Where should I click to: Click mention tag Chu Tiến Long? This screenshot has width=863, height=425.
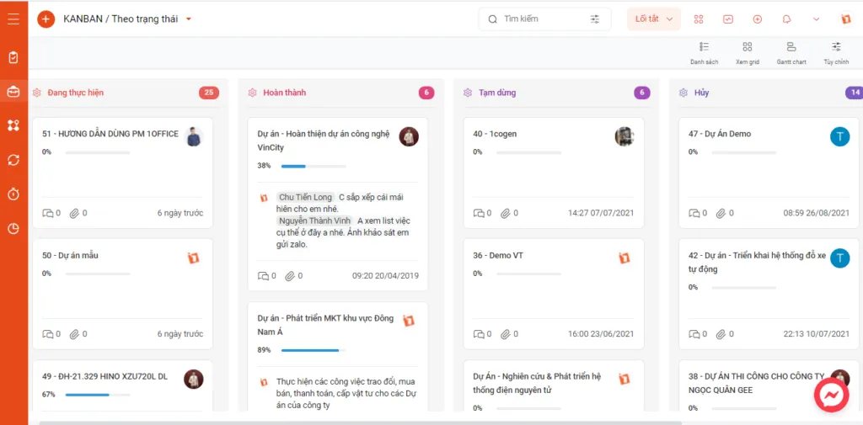tap(305, 197)
